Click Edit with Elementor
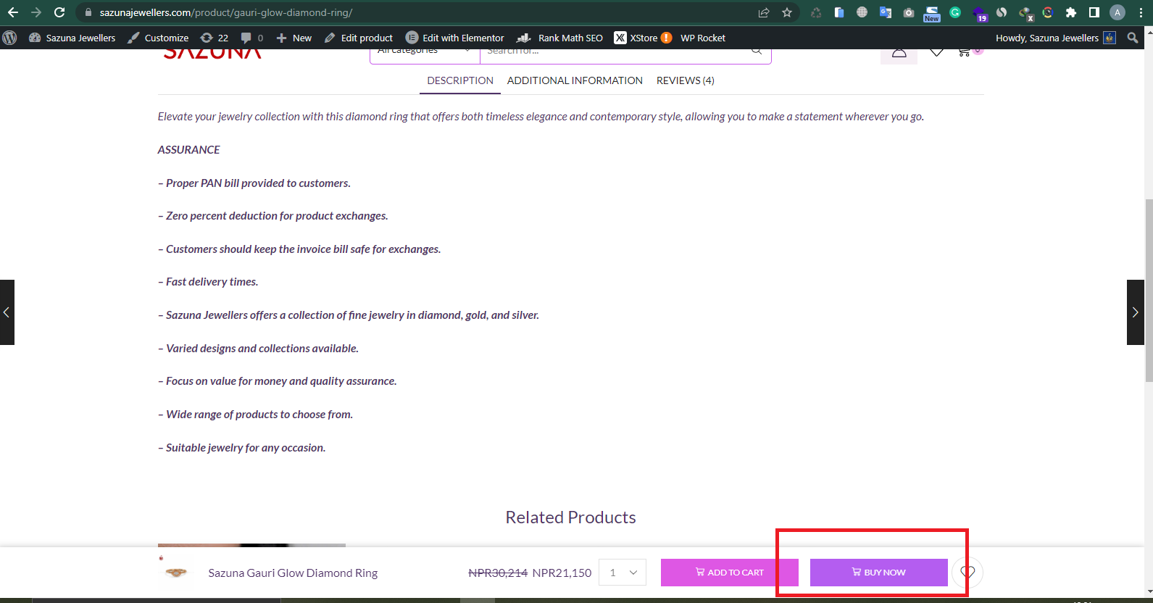 455,38
